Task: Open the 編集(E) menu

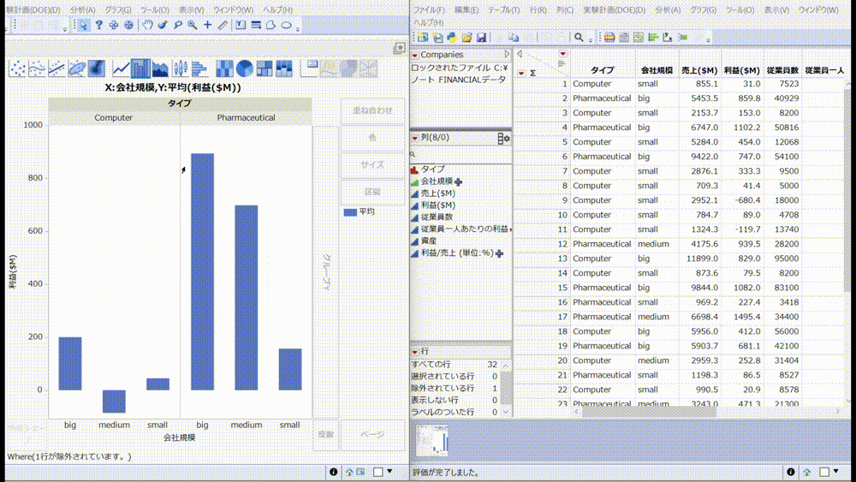Action: point(467,9)
